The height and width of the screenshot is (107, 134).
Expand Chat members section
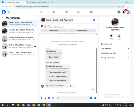coord(115,49)
